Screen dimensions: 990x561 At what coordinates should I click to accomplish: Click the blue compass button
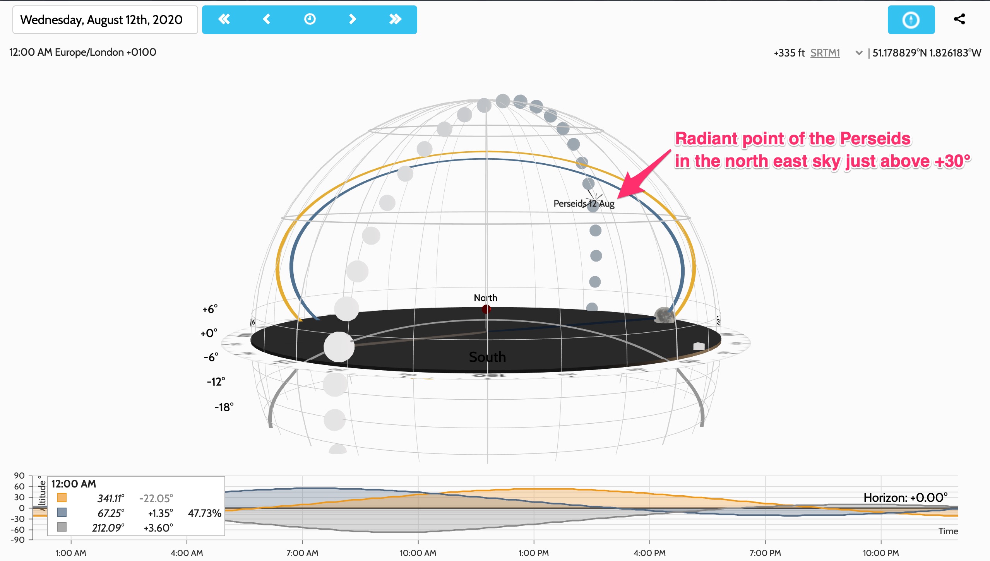click(x=911, y=20)
